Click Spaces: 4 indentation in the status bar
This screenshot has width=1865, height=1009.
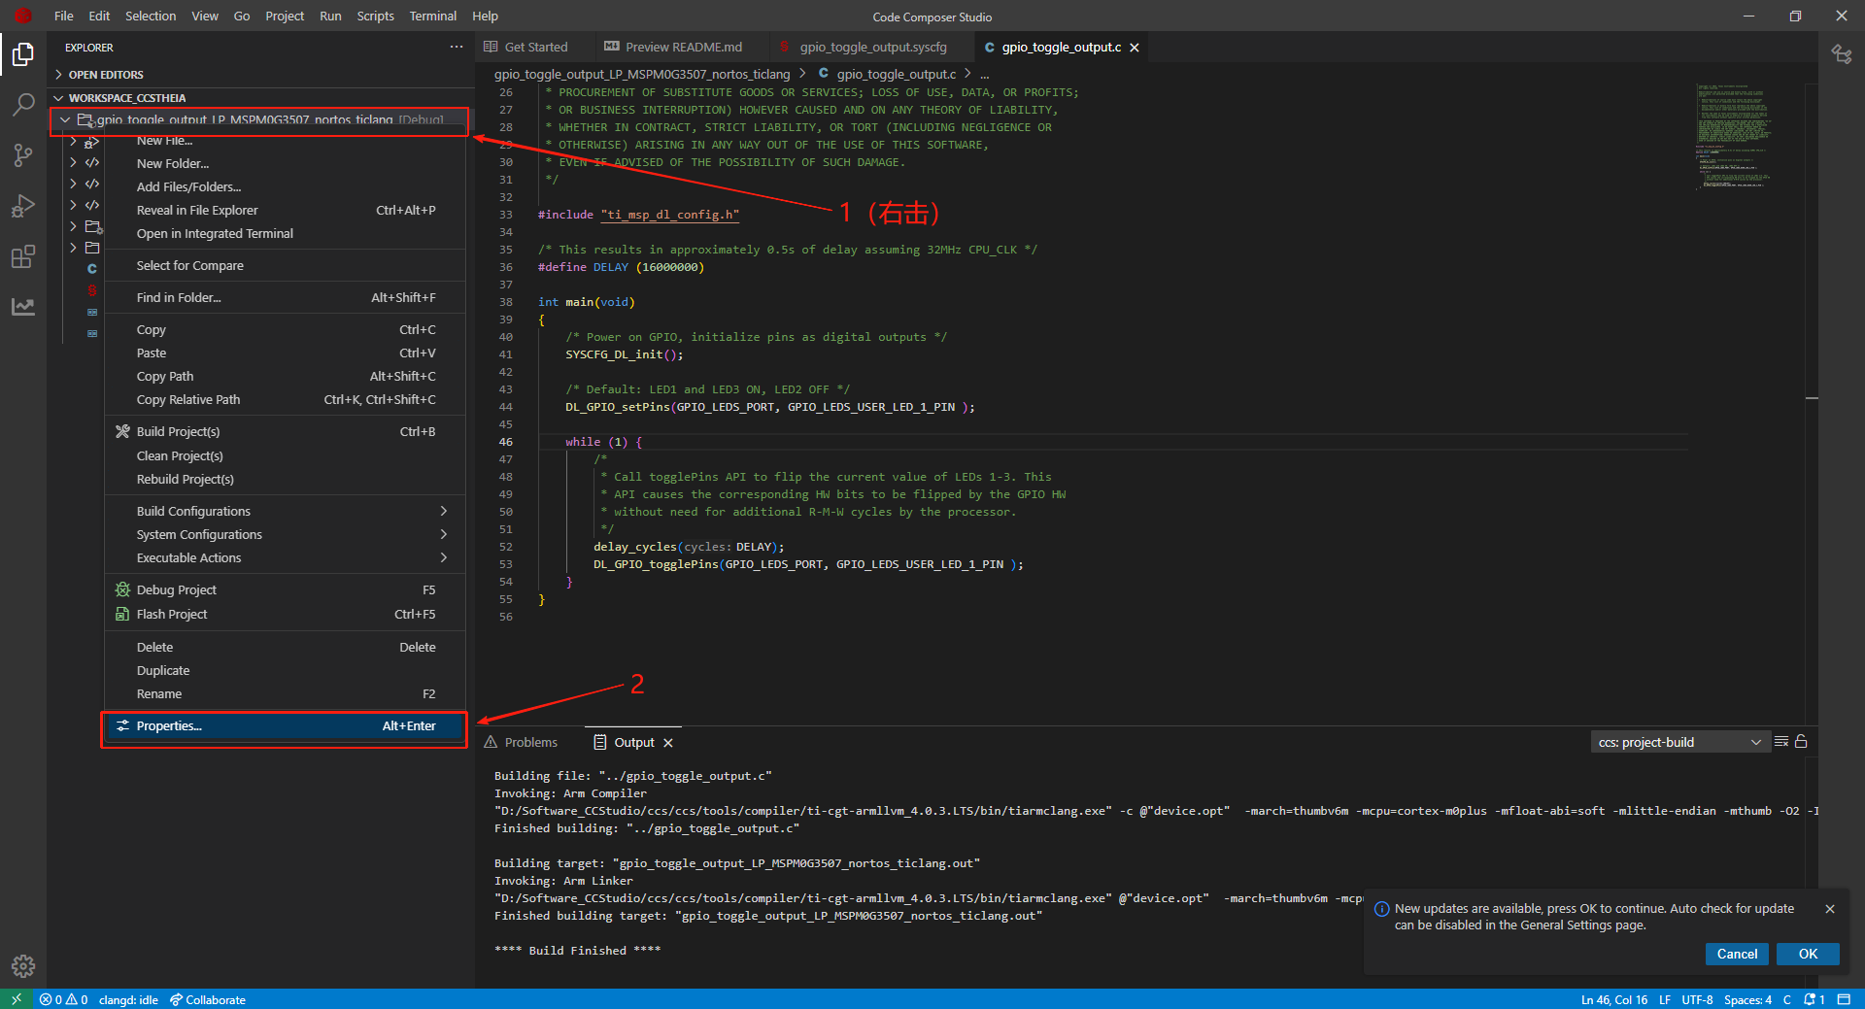point(1747,999)
